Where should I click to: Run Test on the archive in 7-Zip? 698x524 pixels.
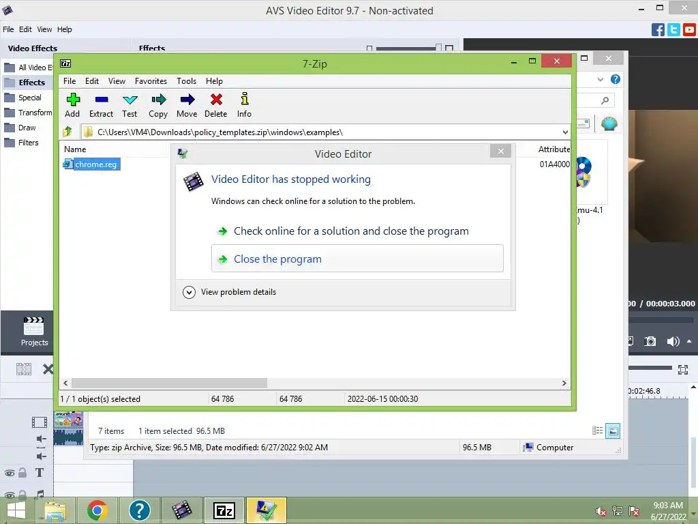[130, 105]
